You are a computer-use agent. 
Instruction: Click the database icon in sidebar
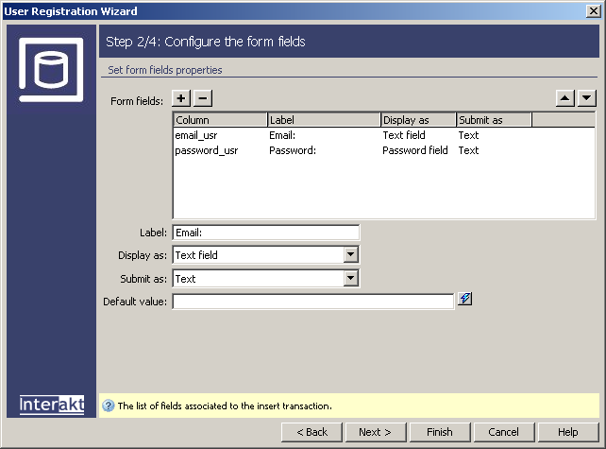pos(51,70)
